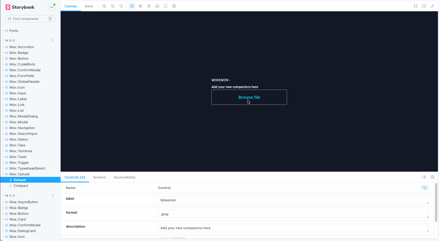Click the description control field

point(293,228)
